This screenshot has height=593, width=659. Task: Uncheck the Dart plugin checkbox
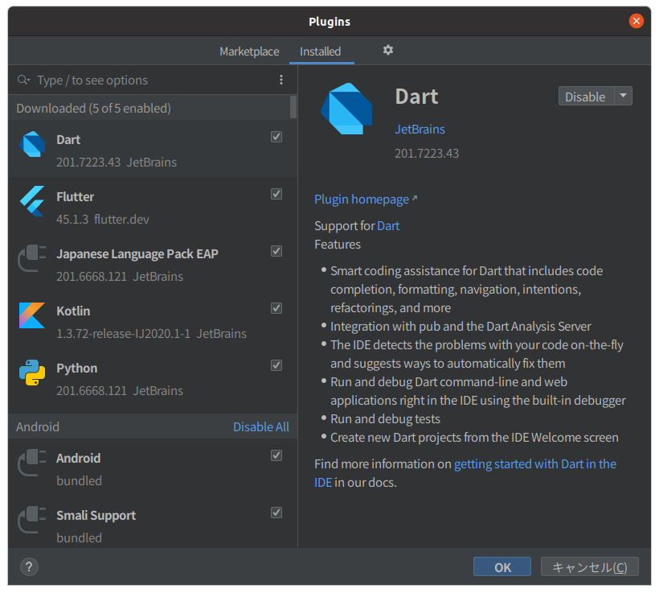(276, 137)
